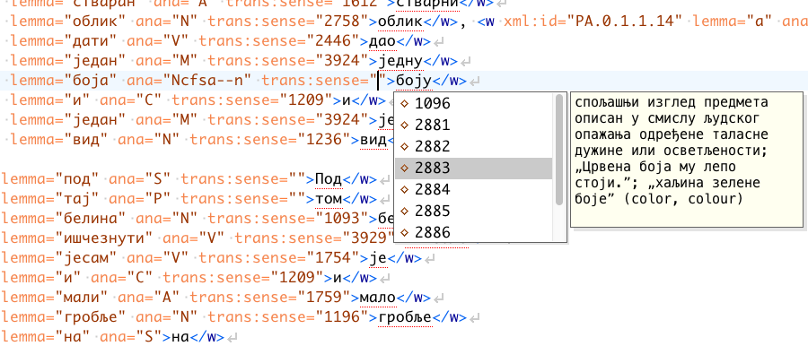Click the word том in the element
Screen dimensions: 808x346
[329, 198]
